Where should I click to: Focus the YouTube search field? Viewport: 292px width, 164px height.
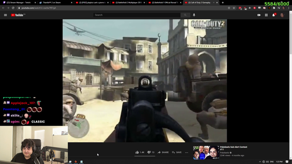(x=137, y=15)
